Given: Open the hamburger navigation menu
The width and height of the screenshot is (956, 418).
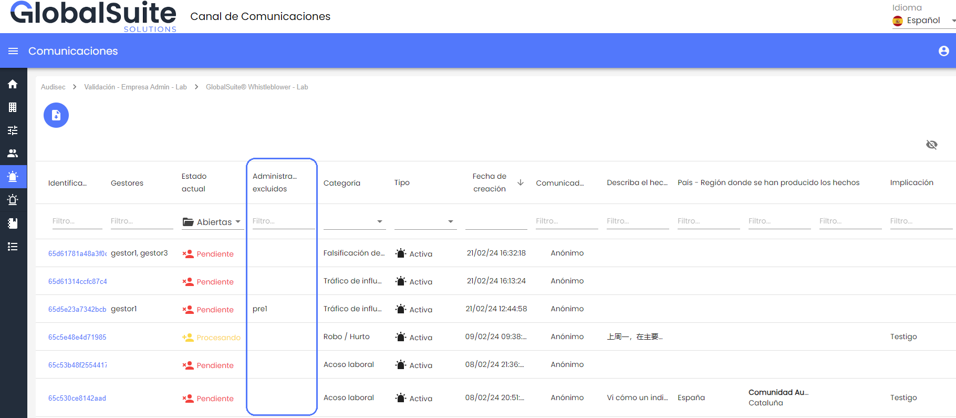Looking at the screenshot, I should (13, 51).
